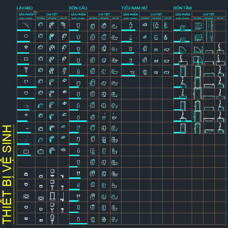Screen dimensions: 228x228
Task: Select the small circle grip beside LAVABO SẢN PHẨM
Action: 35,13
